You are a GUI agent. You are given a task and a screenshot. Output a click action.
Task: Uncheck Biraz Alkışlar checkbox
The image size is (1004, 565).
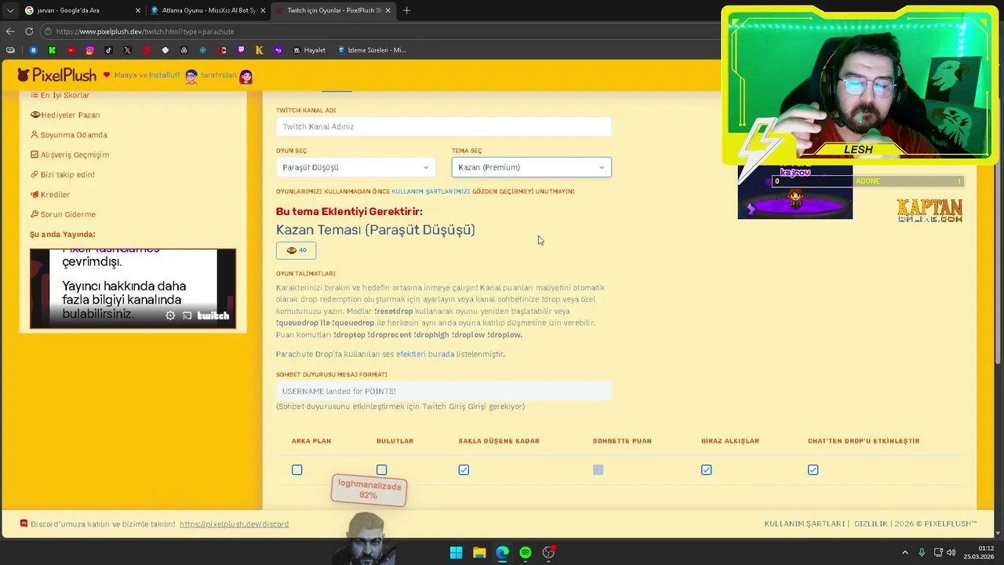706,469
